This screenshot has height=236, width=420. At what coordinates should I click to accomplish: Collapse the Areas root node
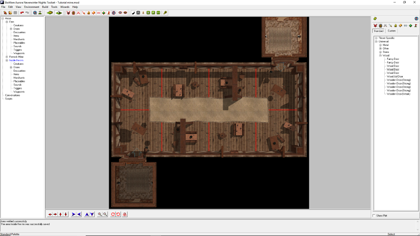[3, 18]
